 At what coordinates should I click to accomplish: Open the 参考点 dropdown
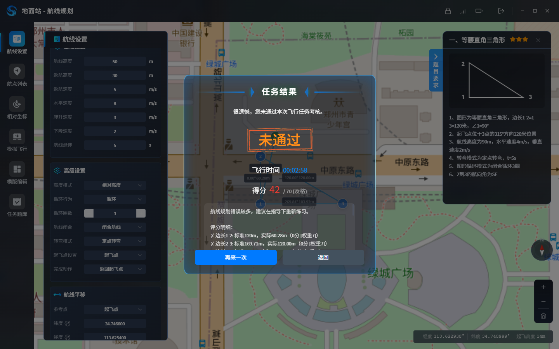tap(115, 309)
